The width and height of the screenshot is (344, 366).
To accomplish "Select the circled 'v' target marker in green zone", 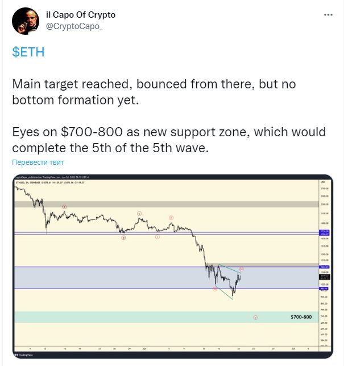I will tap(255, 318).
